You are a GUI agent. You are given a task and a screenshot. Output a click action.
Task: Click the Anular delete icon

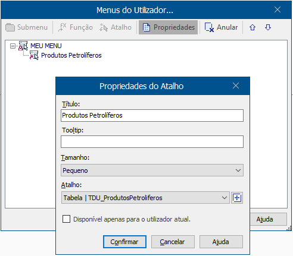pyautogui.click(x=209, y=27)
